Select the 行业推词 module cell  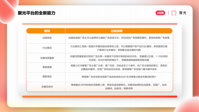(x=47, y=48)
